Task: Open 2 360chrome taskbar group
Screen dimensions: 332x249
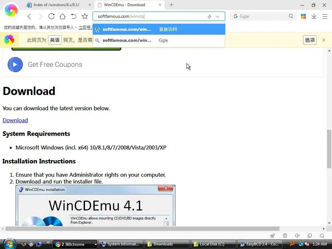Action: tap(75, 244)
